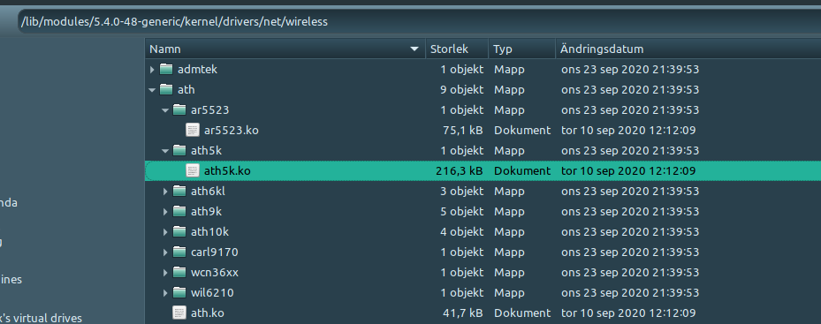This screenshot has width=821, height=324.
Task: Click the ath5k.ko document icon
Action: (193, 170)
